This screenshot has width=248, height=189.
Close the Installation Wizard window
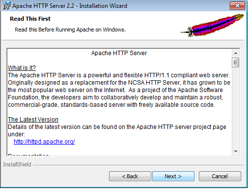pyautogui.click(x=237, y=6)
